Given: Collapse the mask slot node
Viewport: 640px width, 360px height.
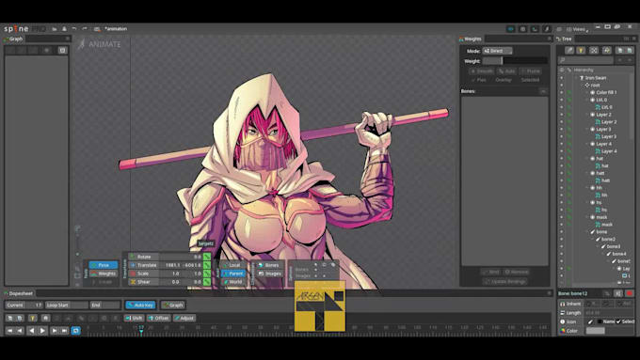Looking at the screenshot, I should (587, 217).
